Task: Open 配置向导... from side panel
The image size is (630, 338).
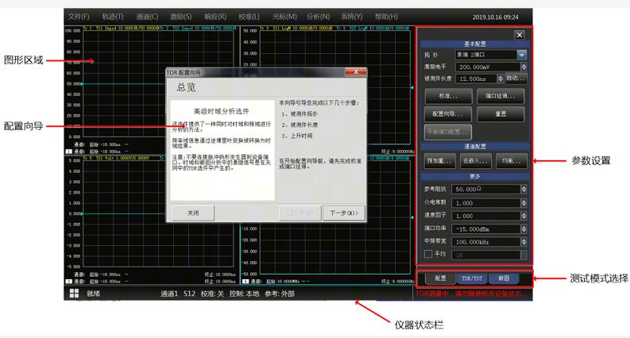Action: coord(447,114)
